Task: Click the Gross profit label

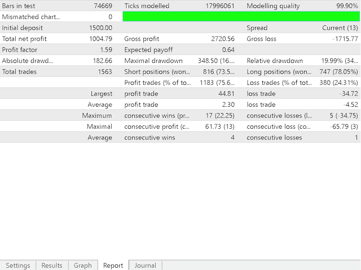Action: pyautogui.click(x=142, y=39)
